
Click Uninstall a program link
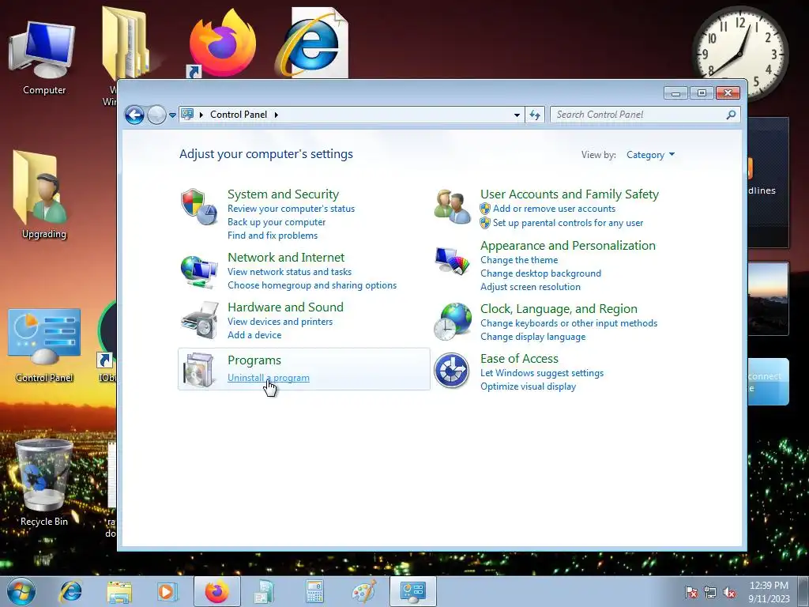[x=269, y=378]
